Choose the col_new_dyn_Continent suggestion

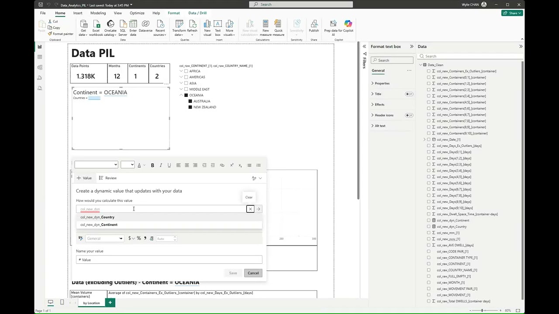(169, 225)
